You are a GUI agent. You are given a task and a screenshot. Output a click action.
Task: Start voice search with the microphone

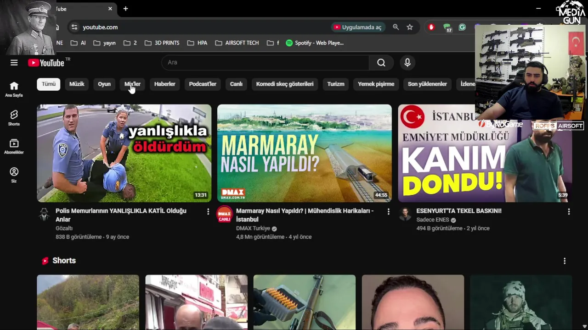coord(407,63)
